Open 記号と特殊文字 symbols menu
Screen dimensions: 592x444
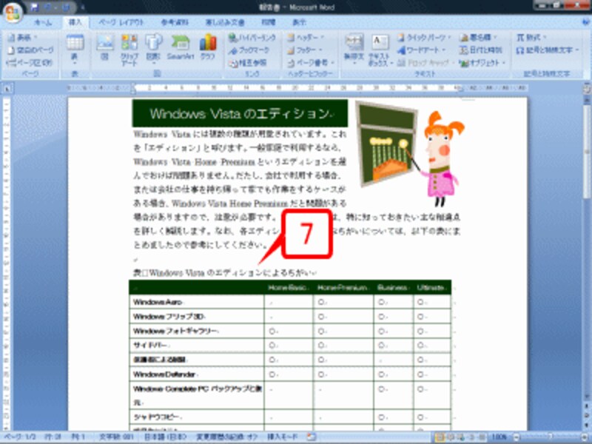point(548,50)
